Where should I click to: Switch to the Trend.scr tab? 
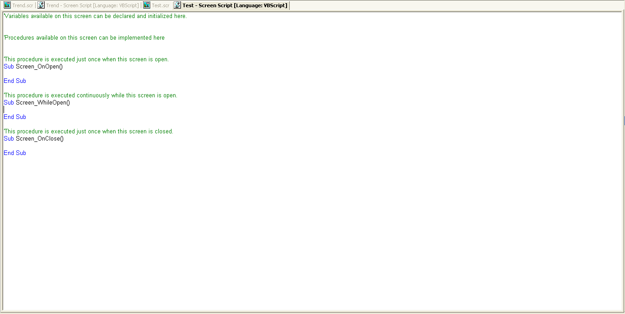tap(19, 5)
